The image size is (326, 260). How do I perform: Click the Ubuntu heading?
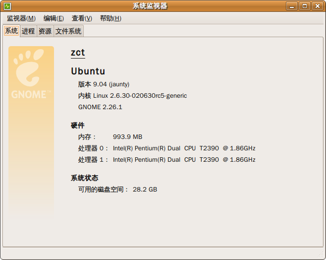coord(88,71)
